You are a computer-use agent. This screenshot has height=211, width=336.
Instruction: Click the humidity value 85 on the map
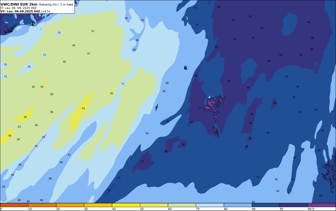coord(137,40)
